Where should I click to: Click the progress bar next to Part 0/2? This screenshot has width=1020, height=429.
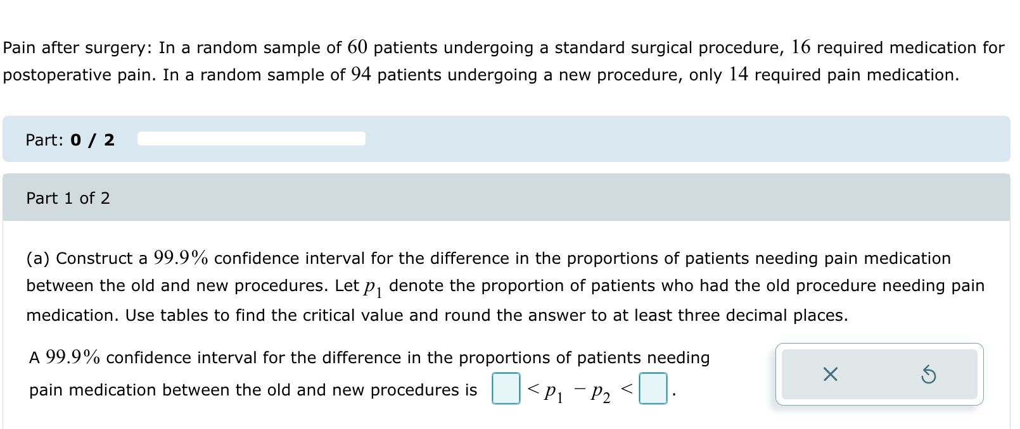pos(252,139)
